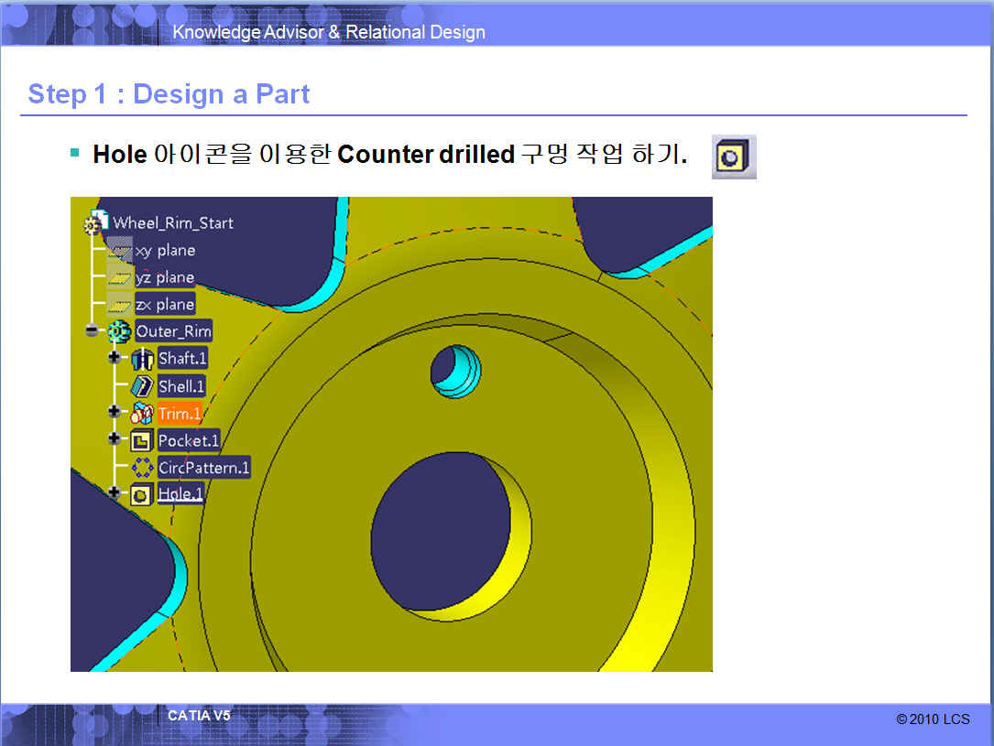Select the yz plane label
The image size is (994, 746).
(165, 277)
